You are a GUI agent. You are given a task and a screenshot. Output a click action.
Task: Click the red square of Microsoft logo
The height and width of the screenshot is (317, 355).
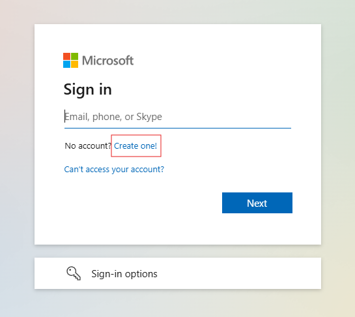point(66,56)
